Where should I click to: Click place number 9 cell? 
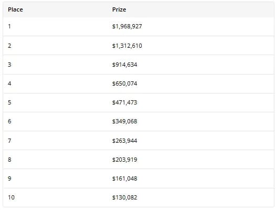[9, 178]
